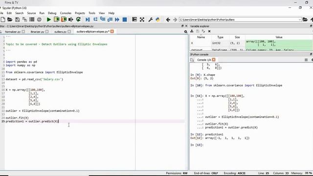
Task: Open the Run menu
Action: click(x=42, y=13)
